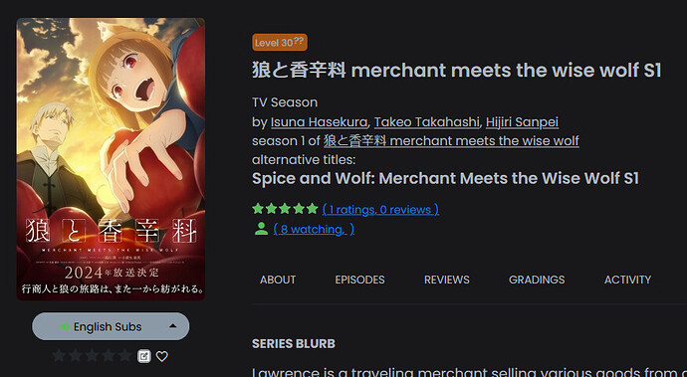Open the GRADINGS tab
This screenshot has width=687, height=377.
537,280
